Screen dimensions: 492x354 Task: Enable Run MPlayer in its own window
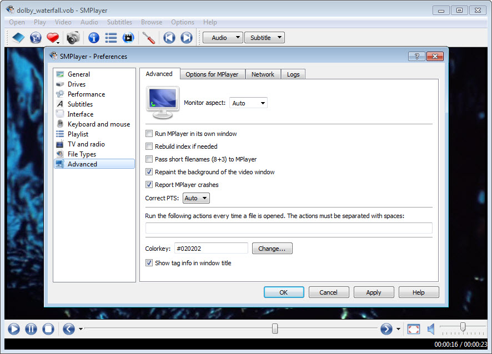[x=149, y=134]
